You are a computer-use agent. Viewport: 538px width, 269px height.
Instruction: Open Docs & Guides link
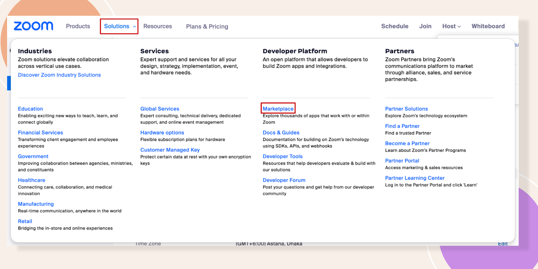coord(281,133)
